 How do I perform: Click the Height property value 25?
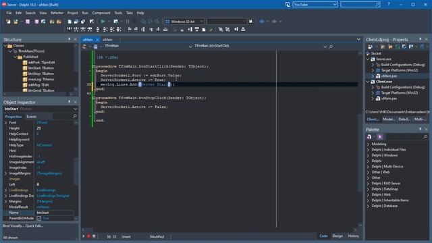pos(39,128)
